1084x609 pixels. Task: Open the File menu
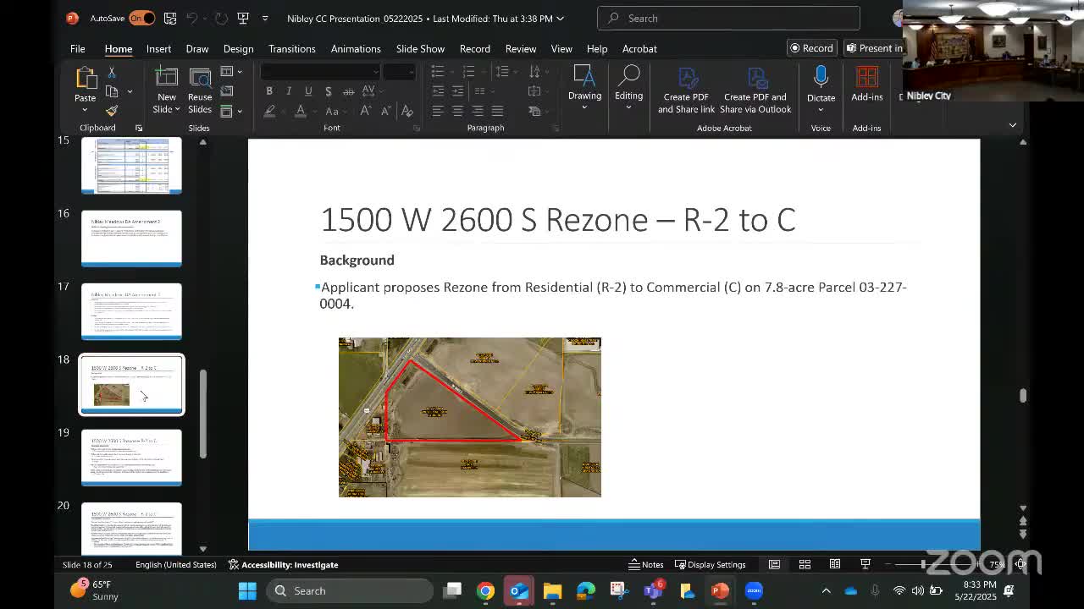click(77, 48)
